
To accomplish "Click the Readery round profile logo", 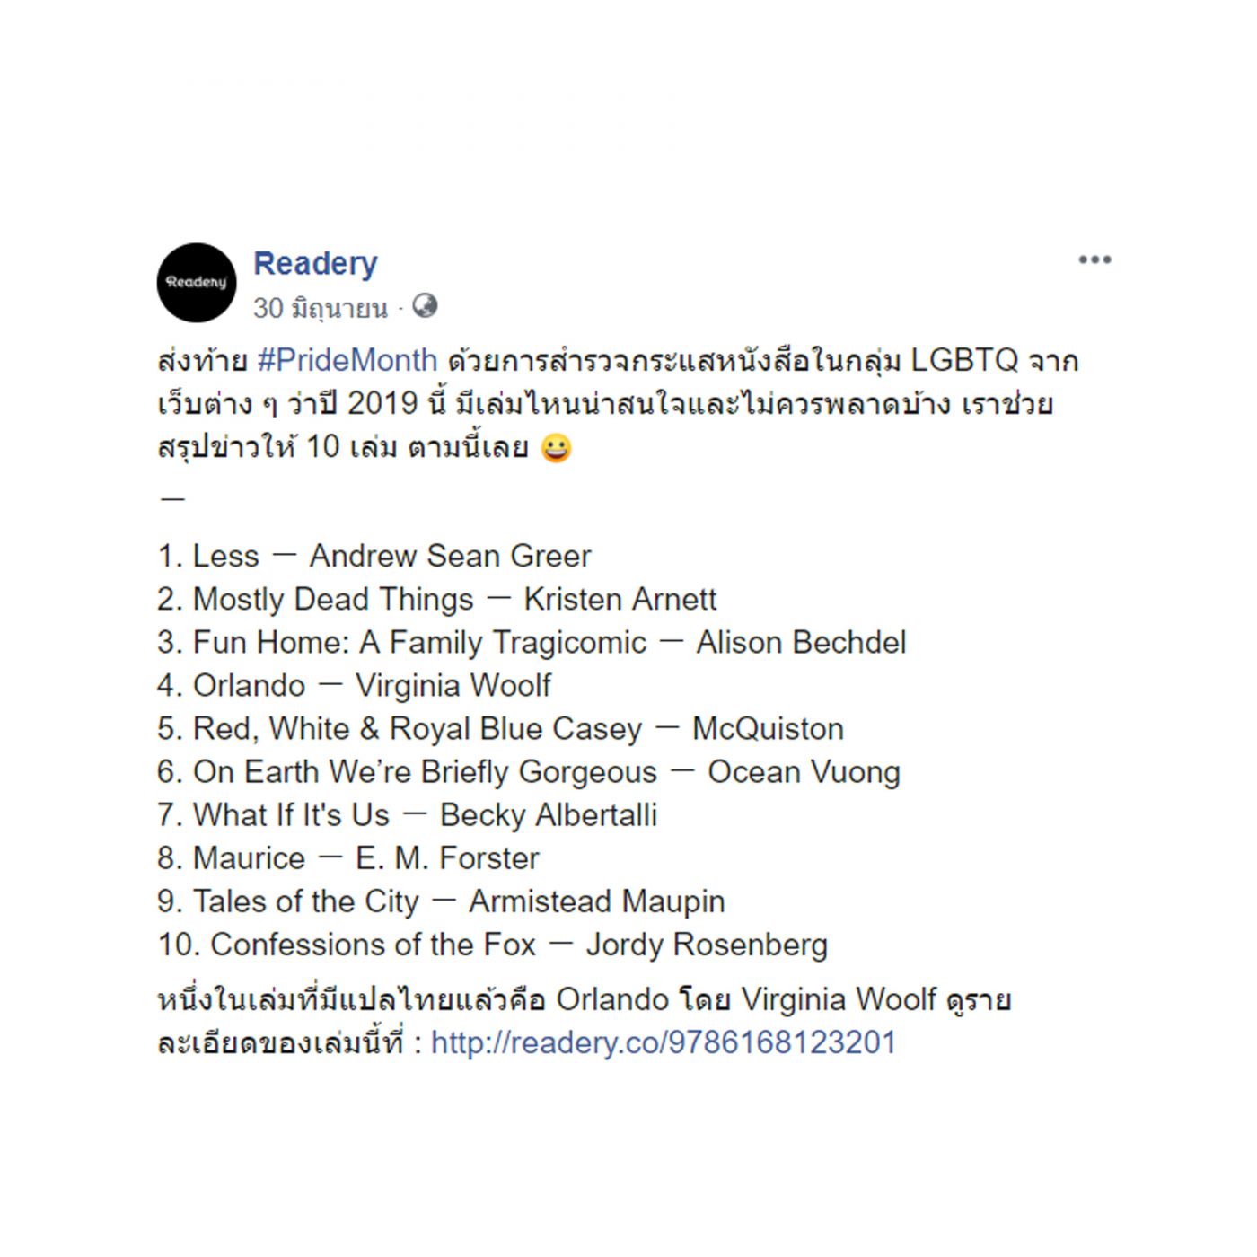I will pyautogui.click(x=197, y=282).
